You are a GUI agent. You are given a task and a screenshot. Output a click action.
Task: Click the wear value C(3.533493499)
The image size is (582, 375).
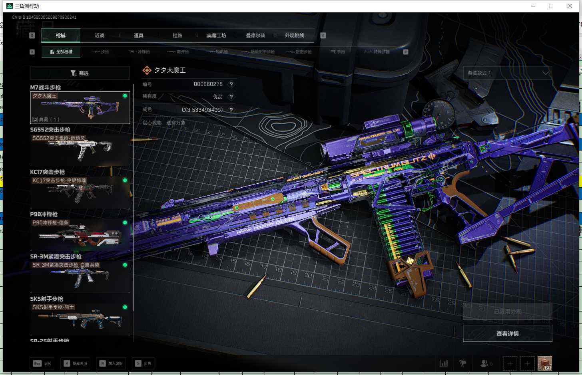click(202, 110)
